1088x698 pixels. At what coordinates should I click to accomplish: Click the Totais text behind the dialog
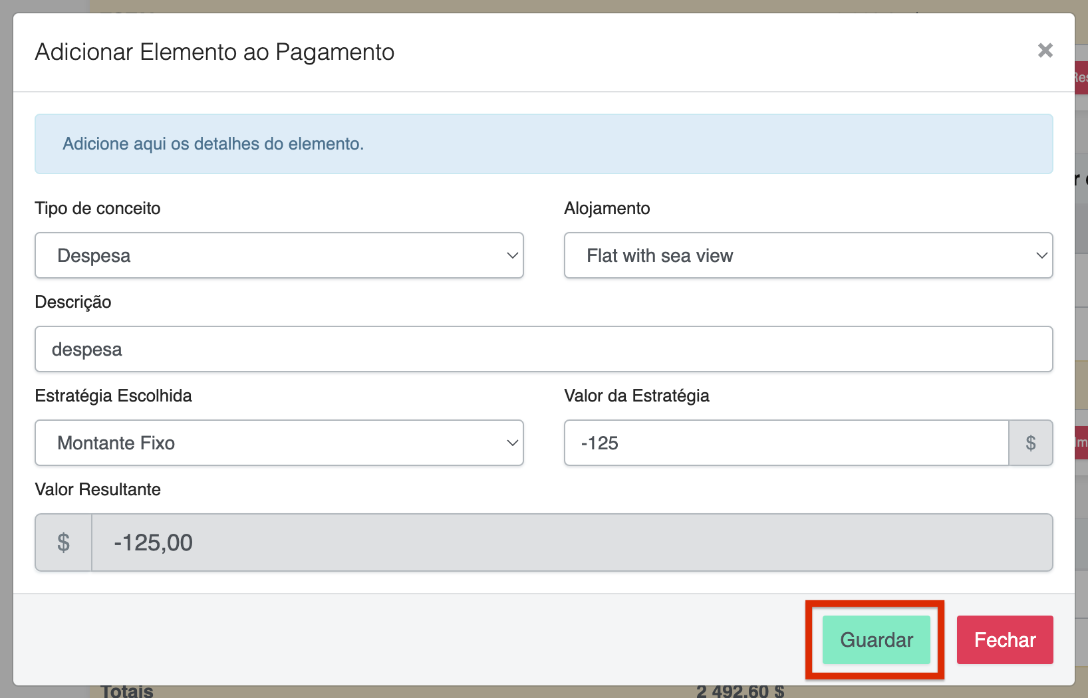tap(127, 691)
